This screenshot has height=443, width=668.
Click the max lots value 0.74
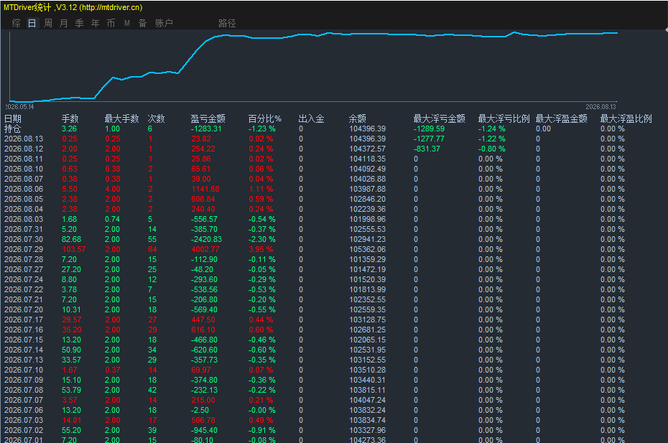tap(113, 219)
